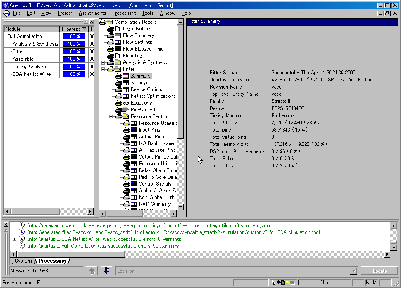This screenshot has height=288, width=401.
Task: Click the Legal Notice document icon
Action: 118,29
